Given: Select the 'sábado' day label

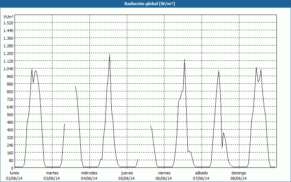Looking at the screenshot, I should [x=202, y=173].
